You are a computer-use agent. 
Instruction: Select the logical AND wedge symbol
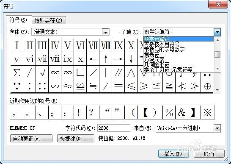[131, 72]
